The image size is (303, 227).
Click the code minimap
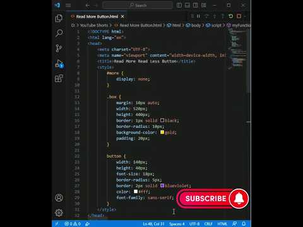tap(237, 49)
